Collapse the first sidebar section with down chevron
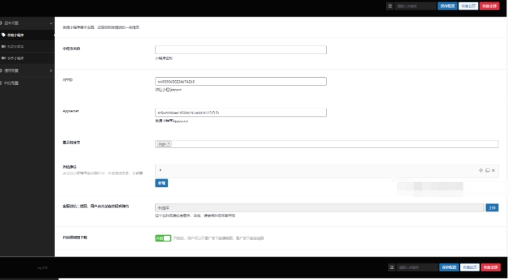The width and height of the screenshot is (513, 280). click(51, 23)
